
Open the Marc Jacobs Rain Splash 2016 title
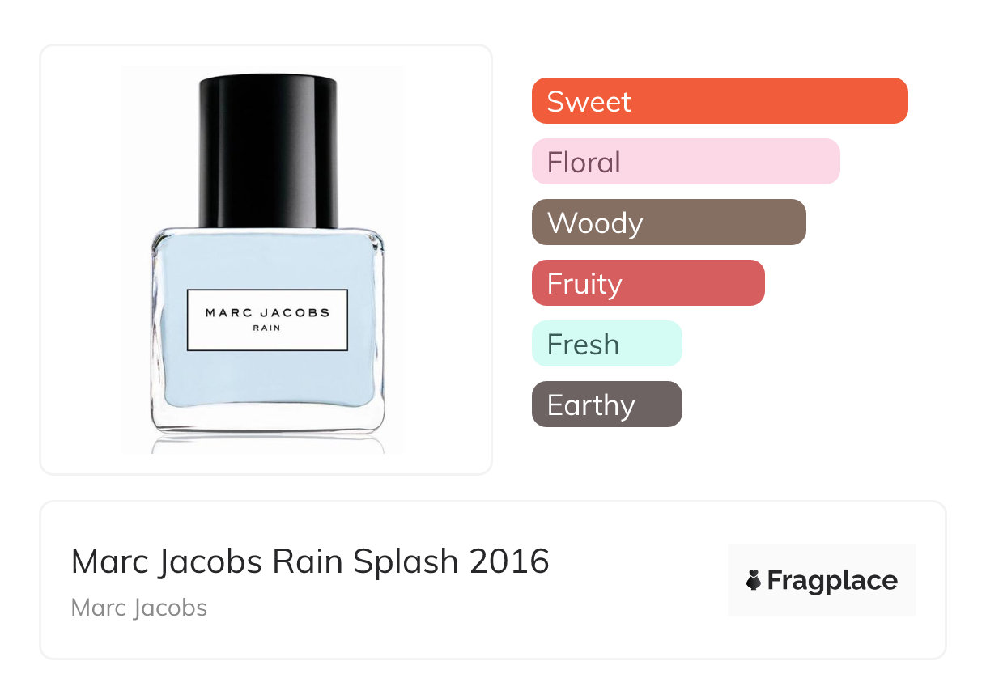pyautogui.click(x=310, y=561)
